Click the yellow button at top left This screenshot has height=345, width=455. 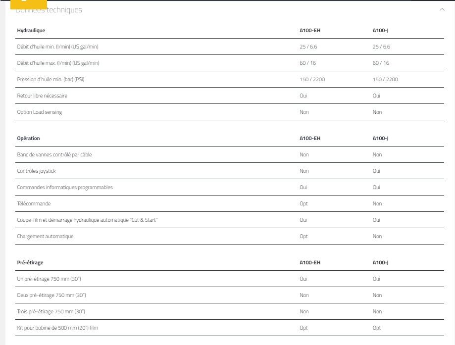(x=29, y=4)
